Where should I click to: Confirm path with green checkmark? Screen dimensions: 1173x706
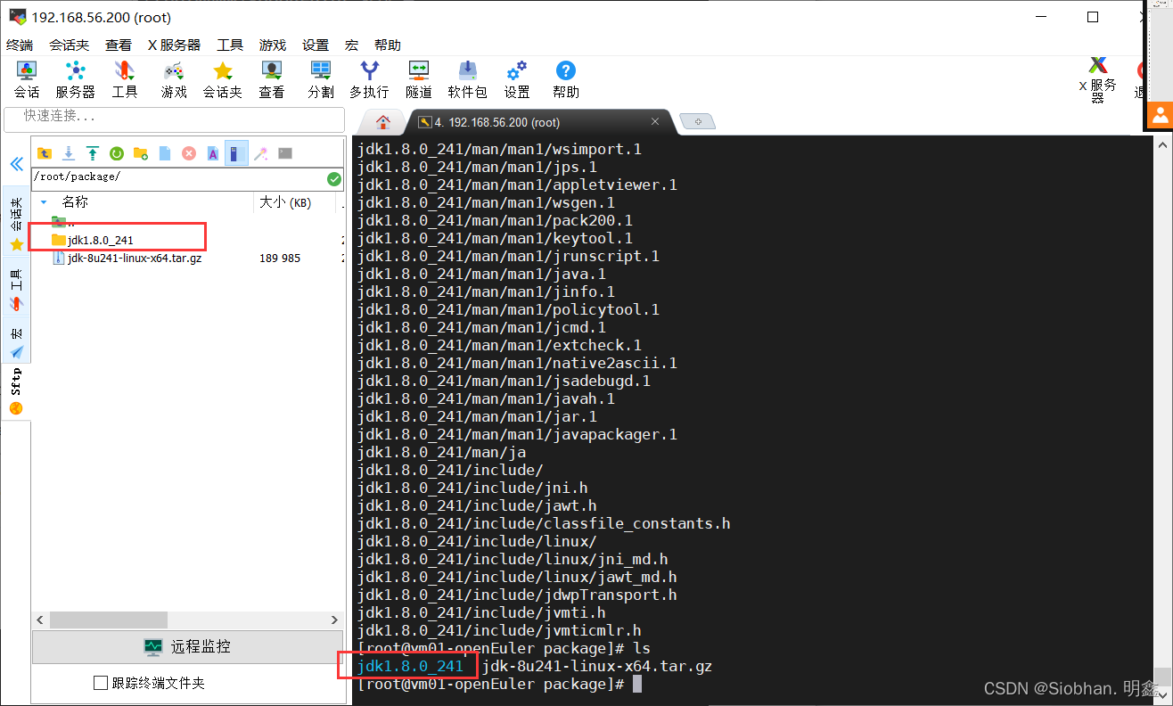click(x=334, y=178)
